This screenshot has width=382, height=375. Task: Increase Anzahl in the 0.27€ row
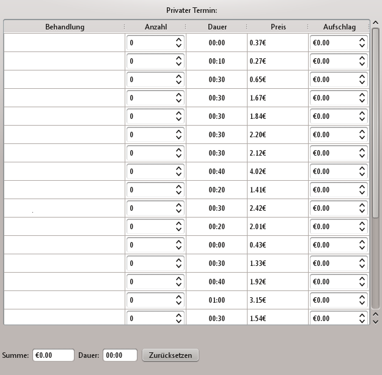tap(178, 58)
